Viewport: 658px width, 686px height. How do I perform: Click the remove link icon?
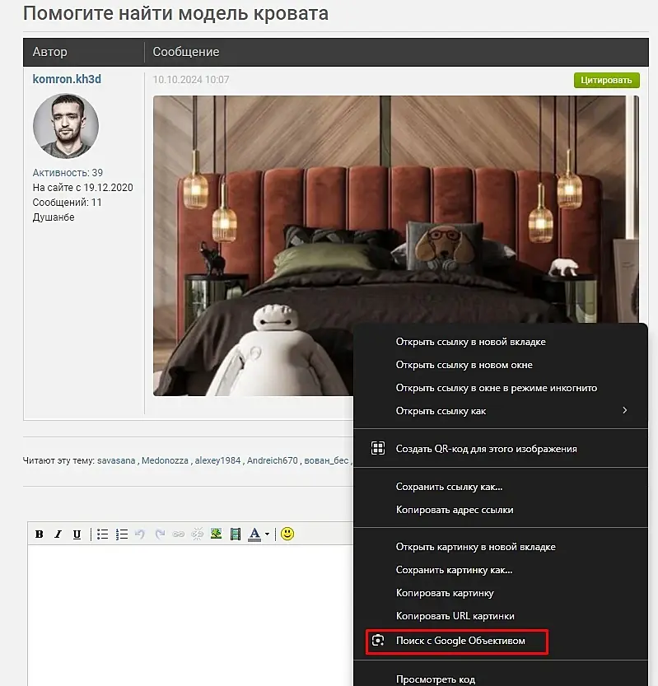(198, 534)
